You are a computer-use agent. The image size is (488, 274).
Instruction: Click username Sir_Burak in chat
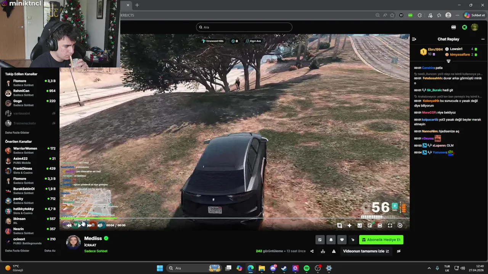pyautogui.click(x=434, y=90)
